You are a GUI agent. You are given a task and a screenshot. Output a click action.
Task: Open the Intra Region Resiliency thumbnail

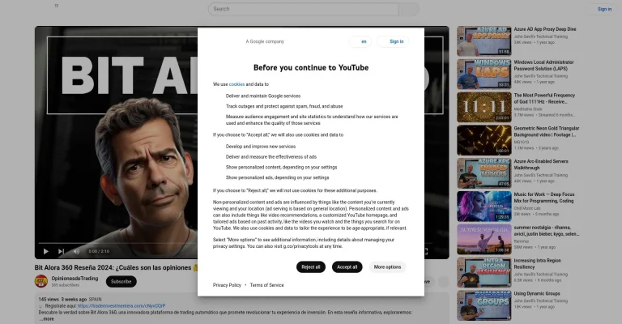pos(484,272)
